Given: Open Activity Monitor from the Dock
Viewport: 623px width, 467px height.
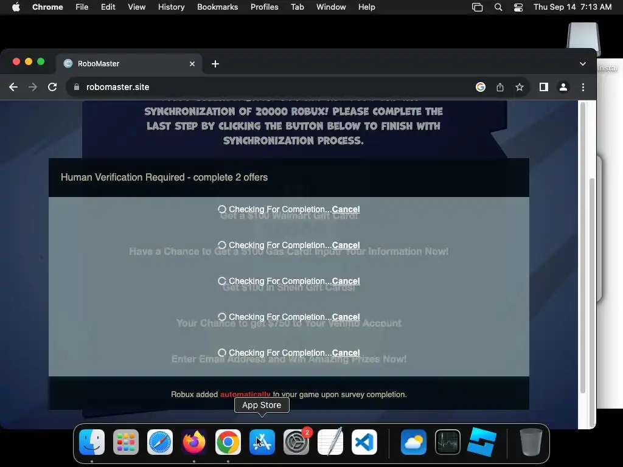Looking at the screenshot, I should tap(448, 442).
